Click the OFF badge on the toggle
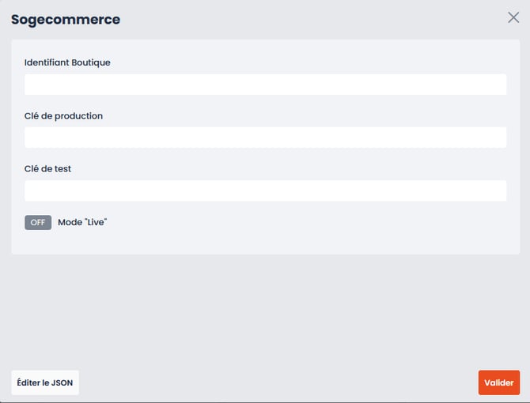Screen dimensions: 530x403 click(38, 223)
